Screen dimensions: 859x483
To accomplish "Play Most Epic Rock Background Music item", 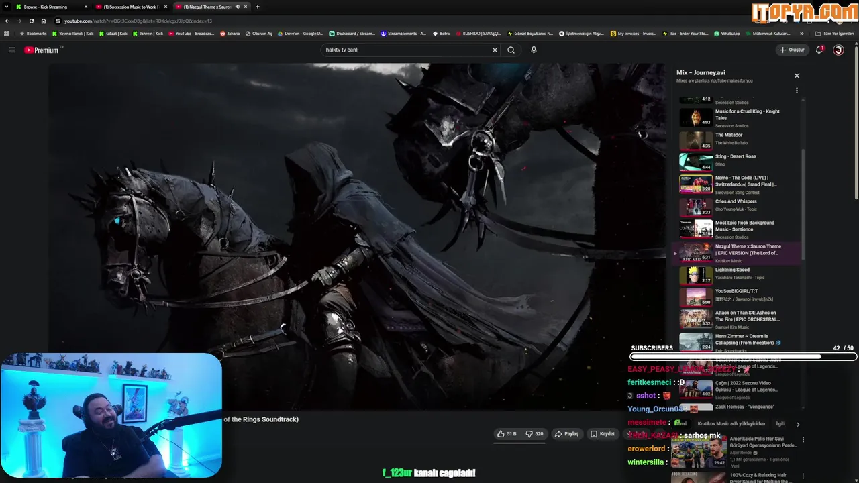I will 738,229.
